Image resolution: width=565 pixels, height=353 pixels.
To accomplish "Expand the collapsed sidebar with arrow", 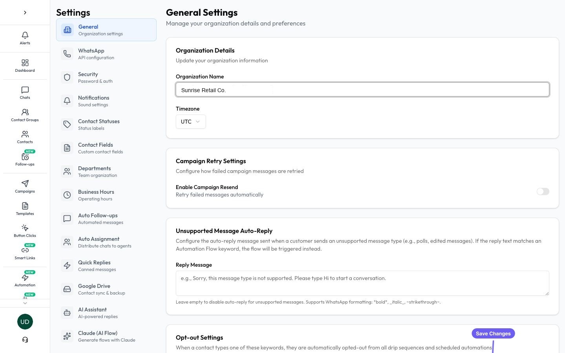I will 25,13.
